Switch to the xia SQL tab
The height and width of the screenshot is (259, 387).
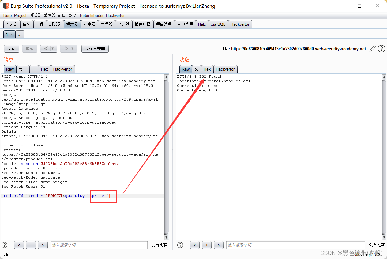tap(218, 24)
